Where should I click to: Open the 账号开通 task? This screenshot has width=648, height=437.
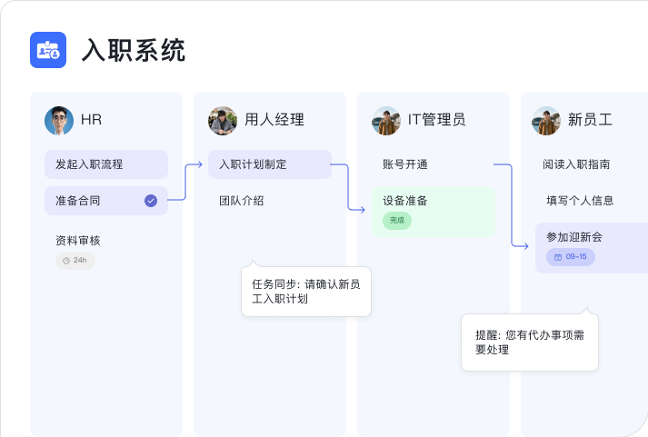[405, 164]
